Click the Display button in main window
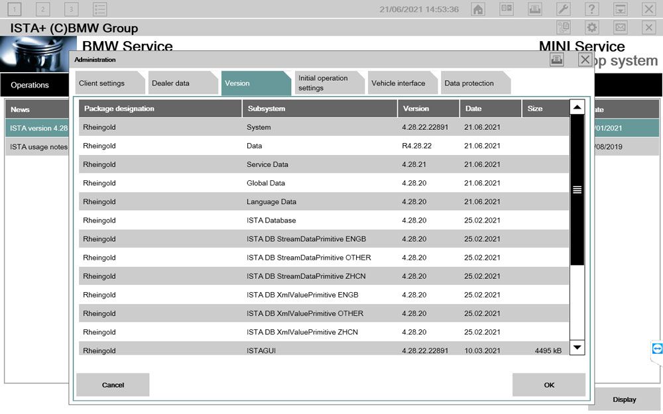663x414 pixels. click(x=624, y=399)
